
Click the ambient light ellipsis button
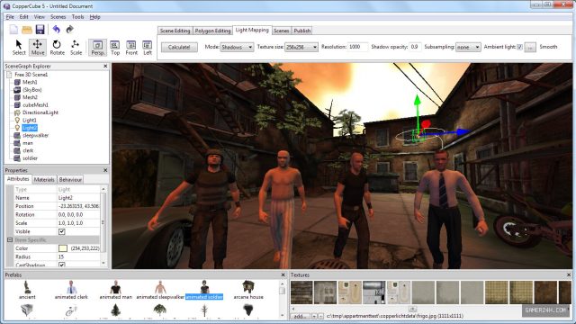tap(530, 47)
